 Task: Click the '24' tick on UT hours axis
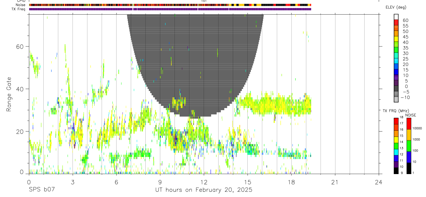click(379, 182)
